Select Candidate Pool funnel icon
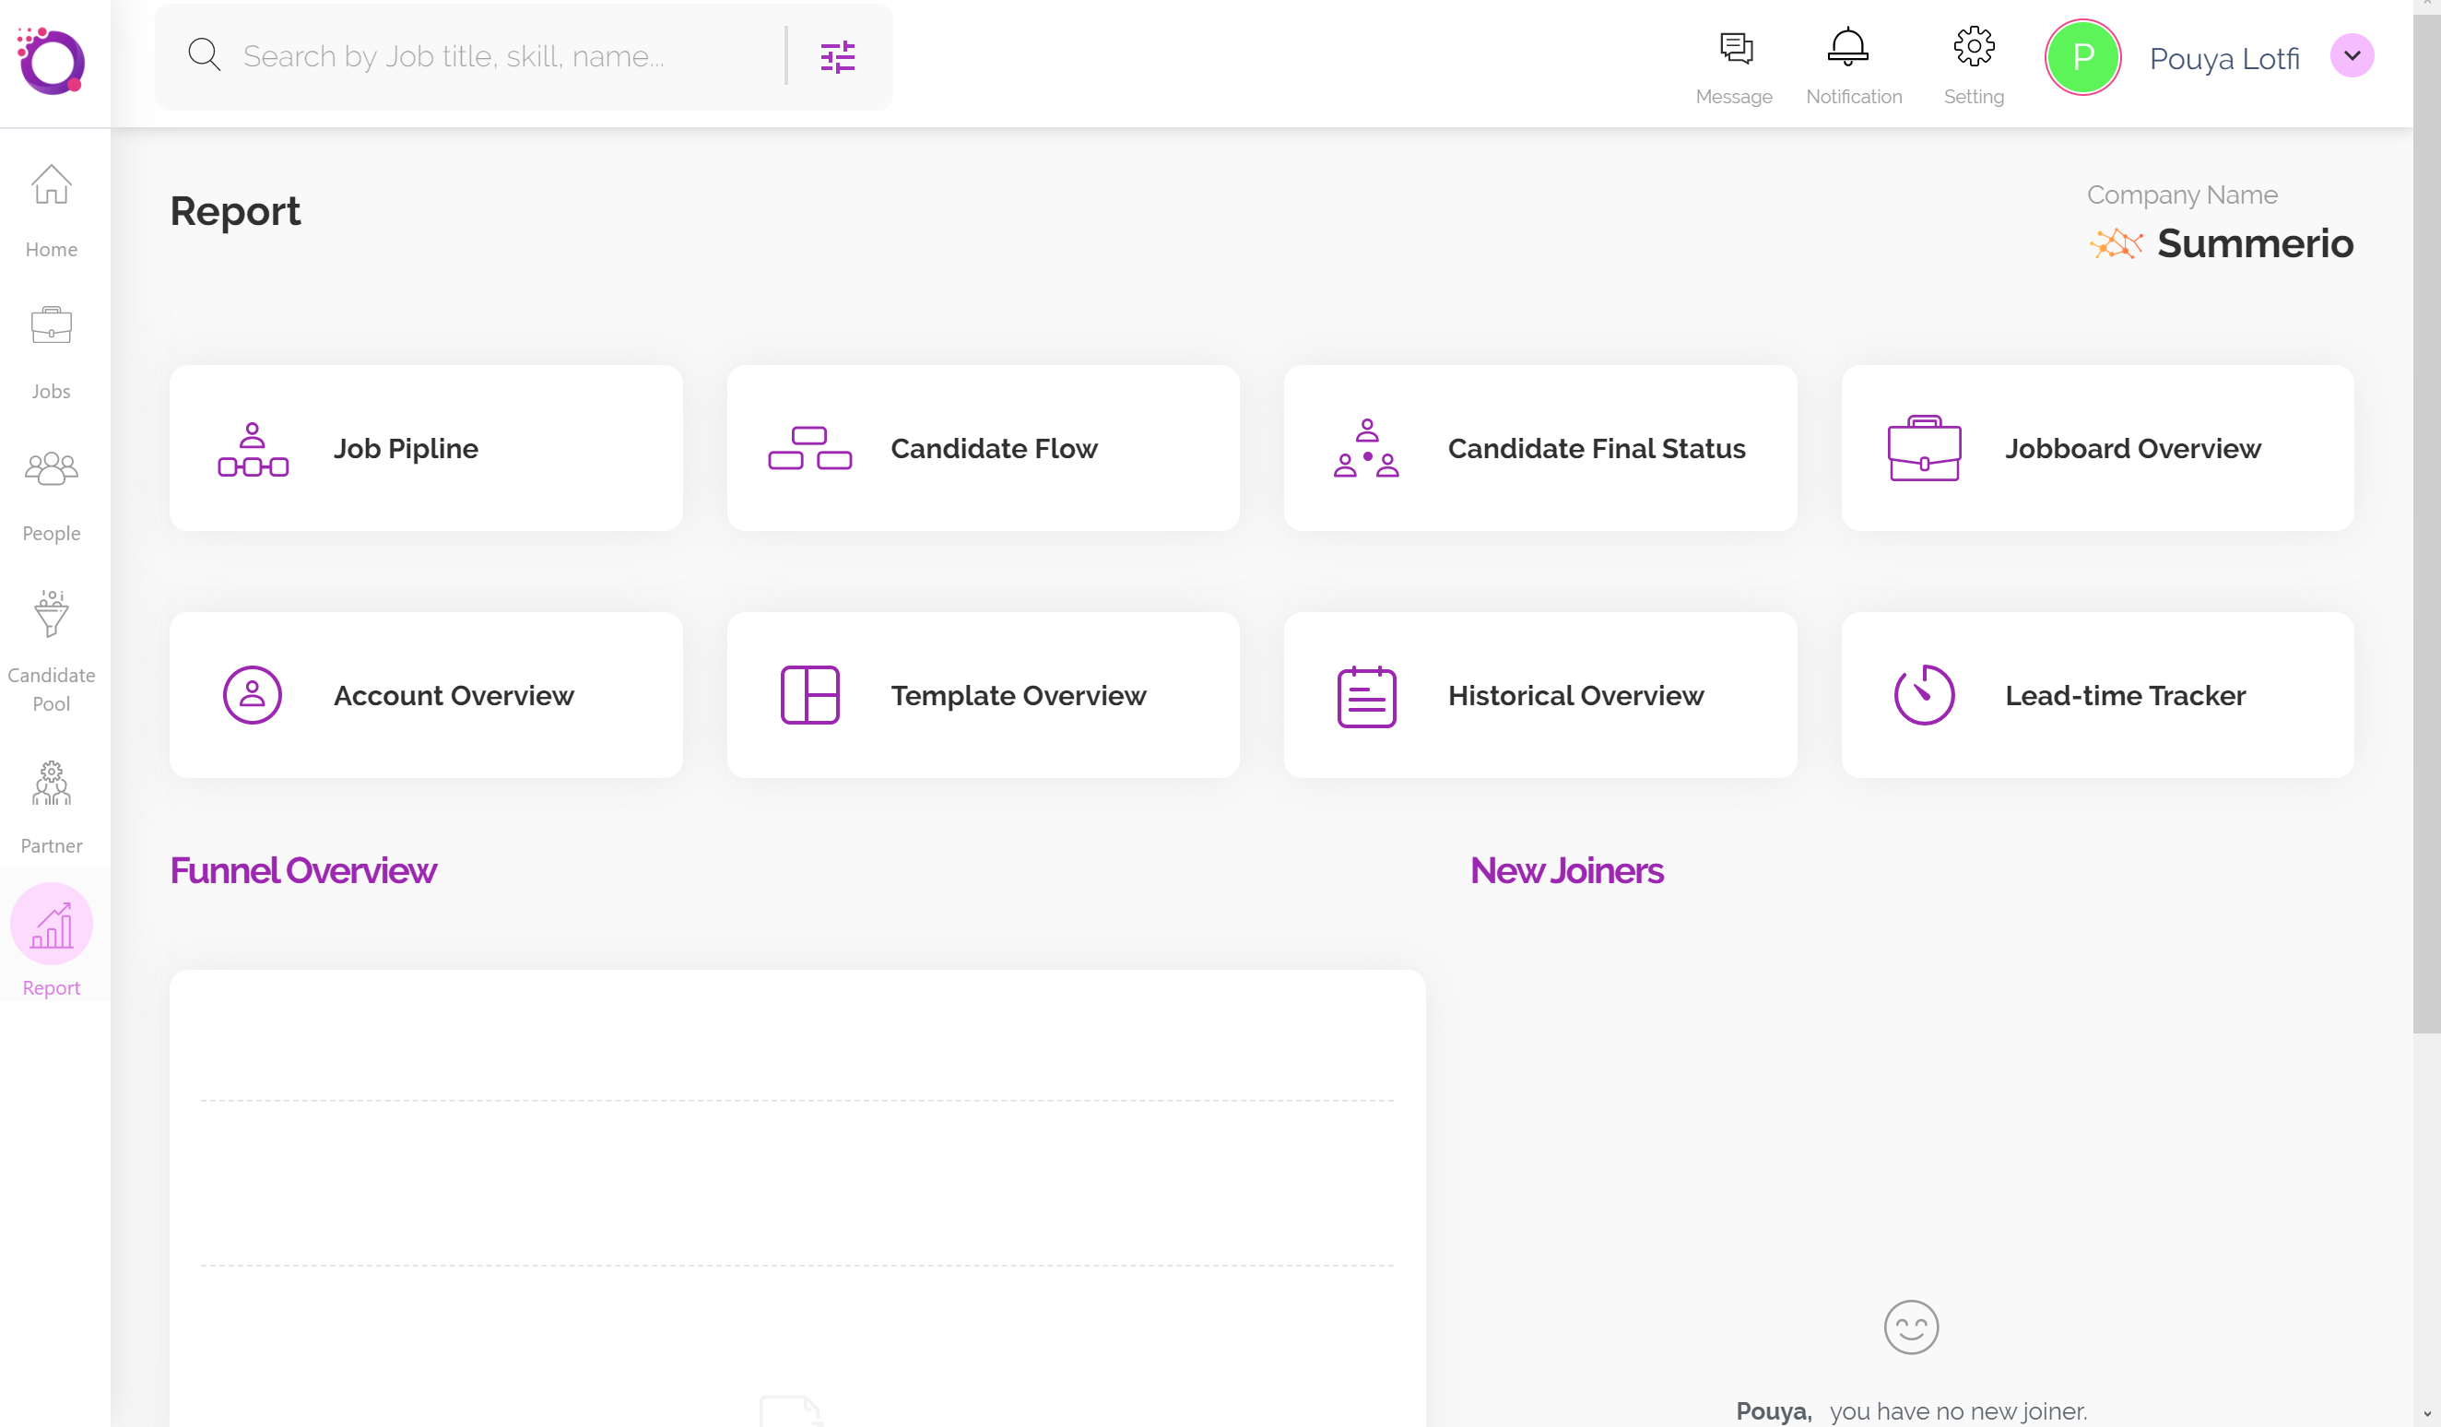This screenshot has height=1427, width=2441. [52, 614]
